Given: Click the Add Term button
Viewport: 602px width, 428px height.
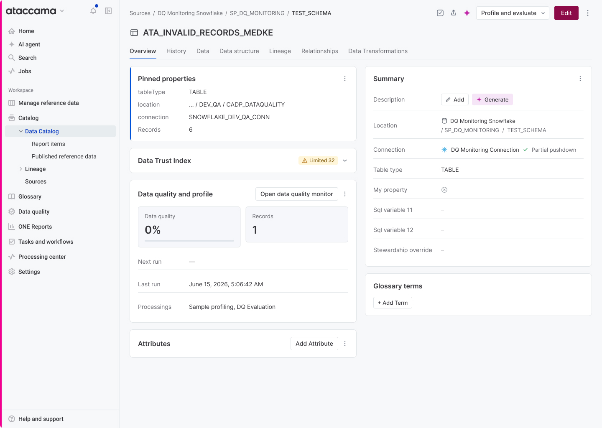Looking at the screenshot, I should (393, 303).
